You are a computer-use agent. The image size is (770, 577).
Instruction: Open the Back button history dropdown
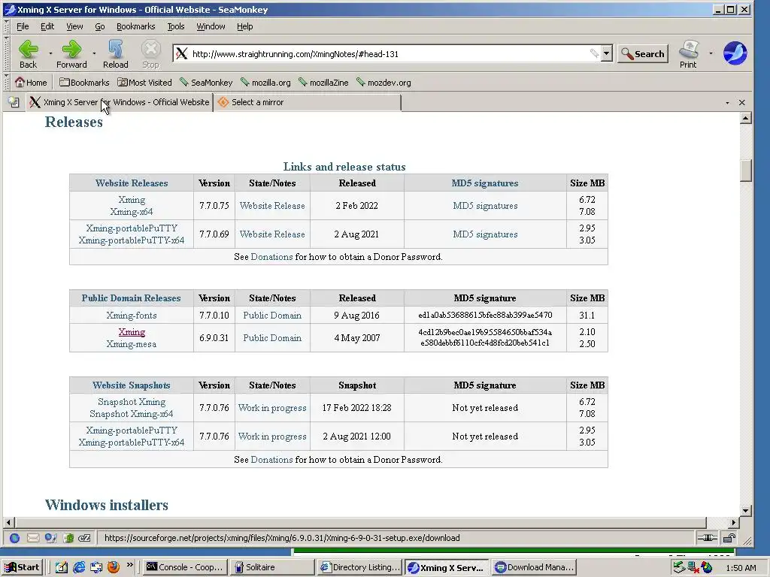pos(50,53)
